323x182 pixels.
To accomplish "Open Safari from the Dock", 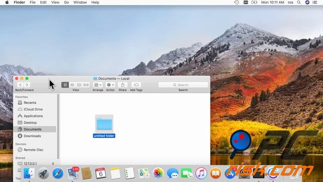I will (x=58, y=173).
